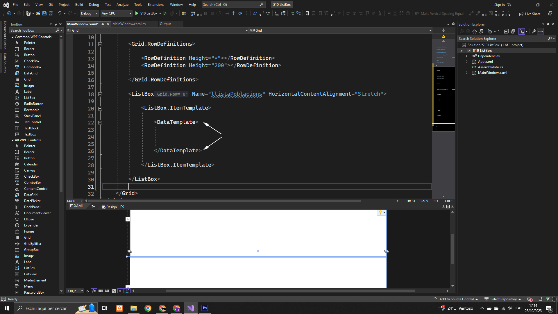Select the StackPanel control in Toolbox
This screenshot has height=314, width=558.
pyautogui.click(x=32, y=116)
